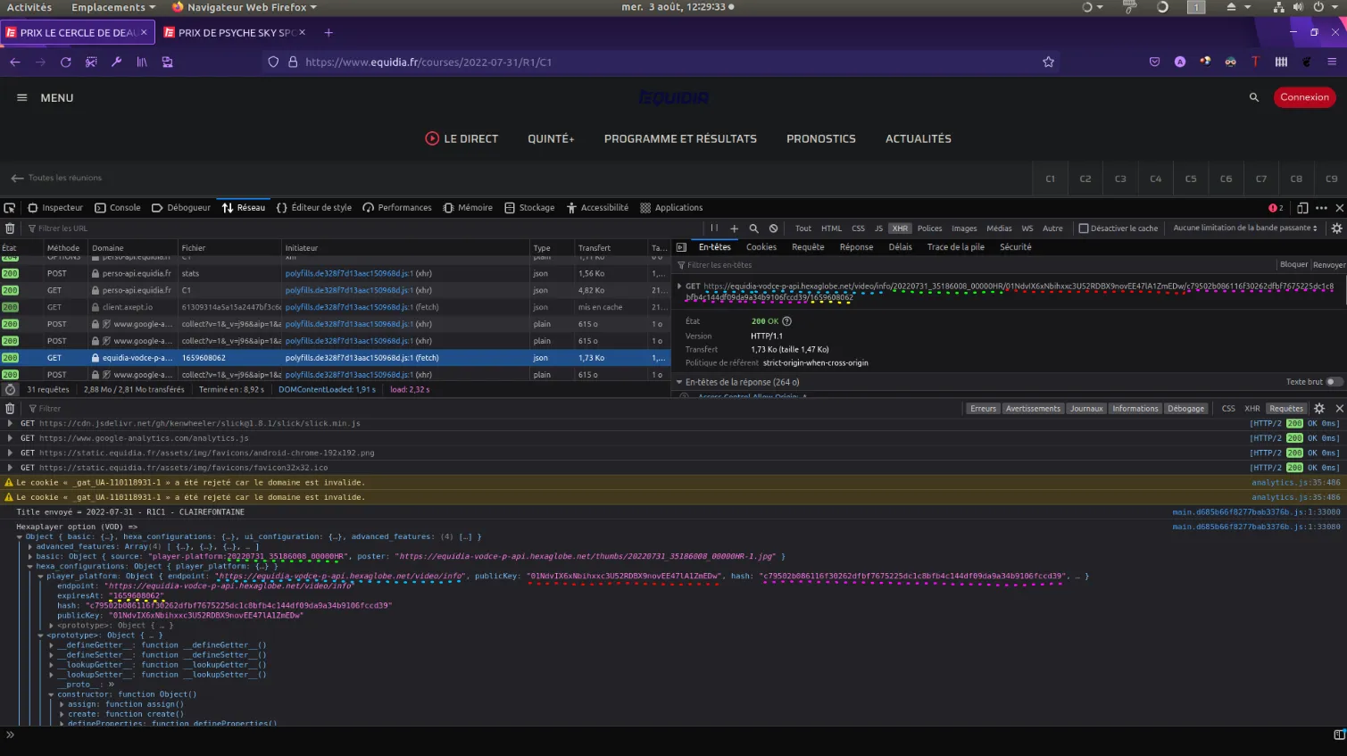Collapse En-têtes de la réponse section

[679, 382]
